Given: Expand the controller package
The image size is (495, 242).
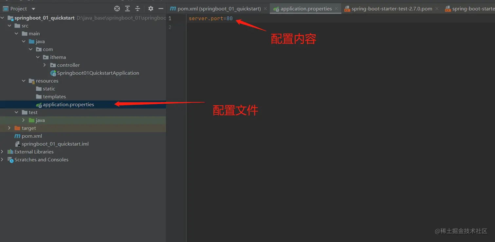Looking at the screenshot, I should [45, 65].
